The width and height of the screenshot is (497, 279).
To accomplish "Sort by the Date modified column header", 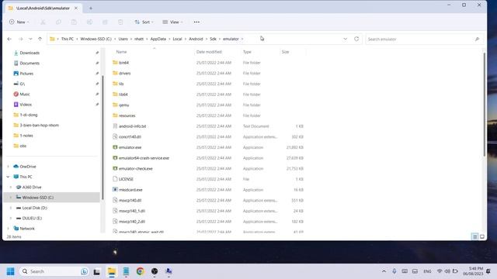I will pyautogui.click(x=209, y=52).
